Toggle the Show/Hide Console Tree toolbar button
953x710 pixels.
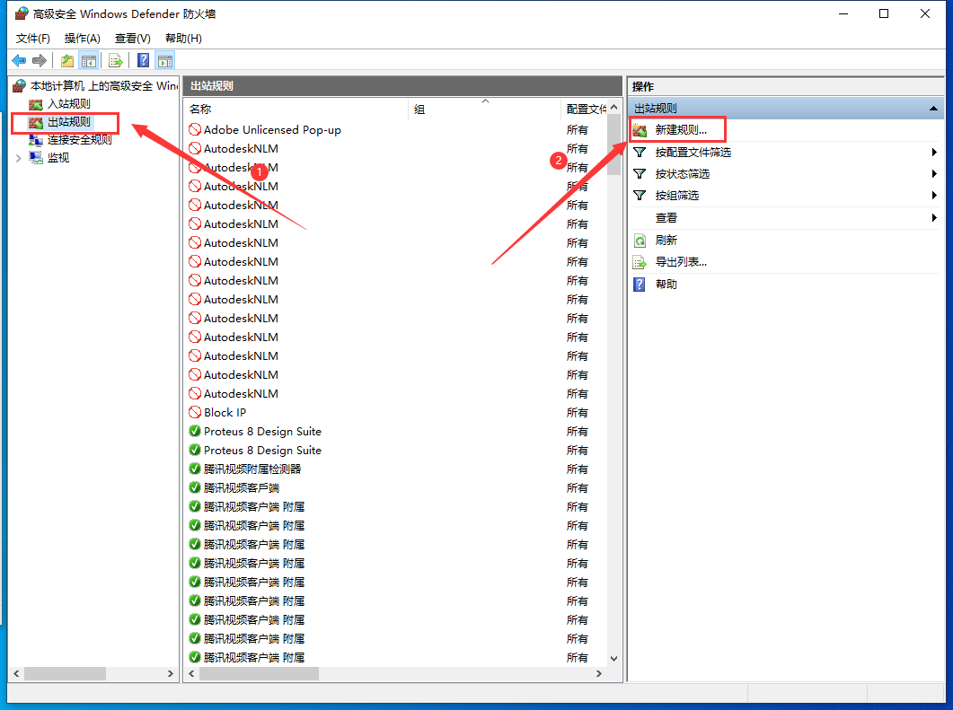tap(89, 60)
